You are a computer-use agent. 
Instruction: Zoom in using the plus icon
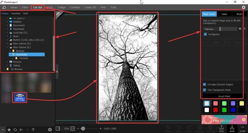click(101, 128)
